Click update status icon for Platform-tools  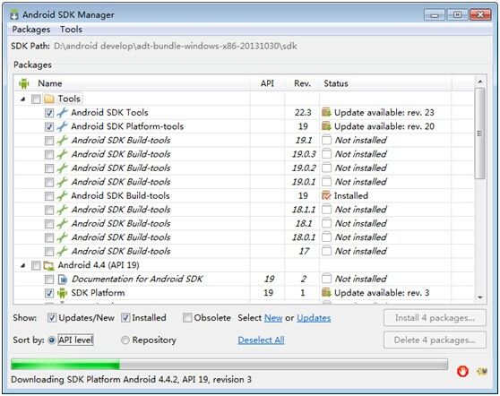(x=326, y=126)
